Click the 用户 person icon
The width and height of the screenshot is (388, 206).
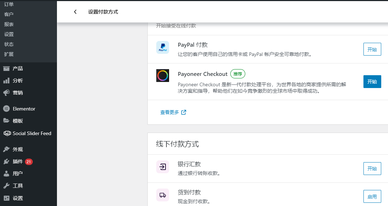[x=6, y=174]
